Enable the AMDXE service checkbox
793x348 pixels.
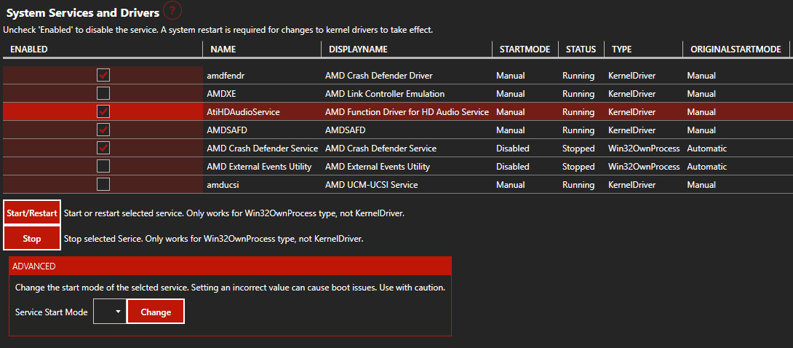tap(103, 93)
